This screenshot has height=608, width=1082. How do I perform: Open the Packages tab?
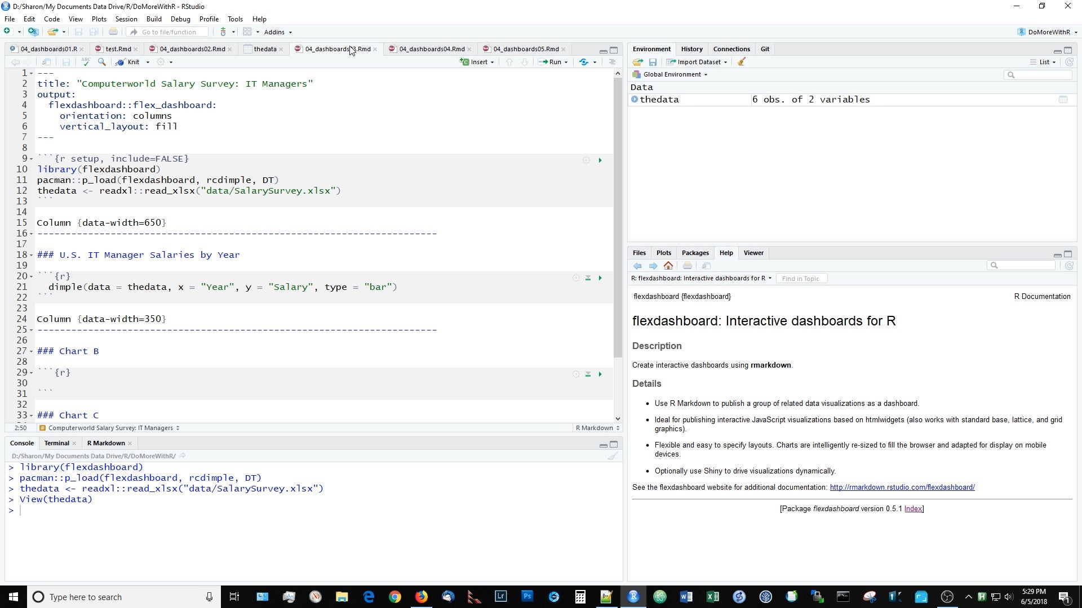695,253
